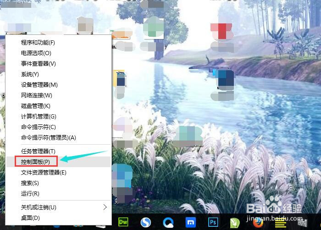Open Adobe Photoshop taskbar icon

213,222
